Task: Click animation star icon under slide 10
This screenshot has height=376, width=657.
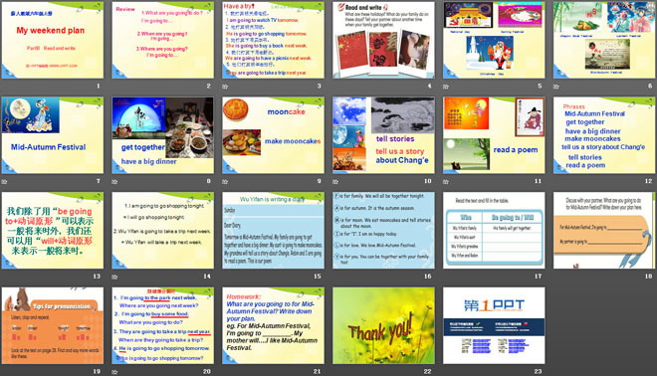Action: coord(335,182)
